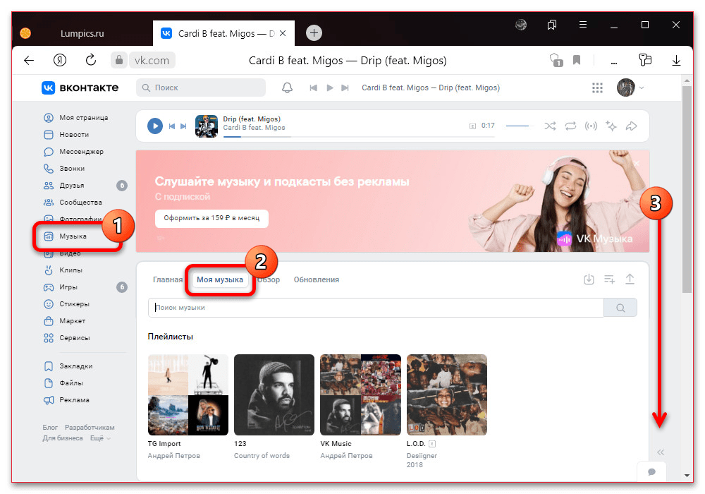Switch to the Lumpics.ru browser tab

82,33
